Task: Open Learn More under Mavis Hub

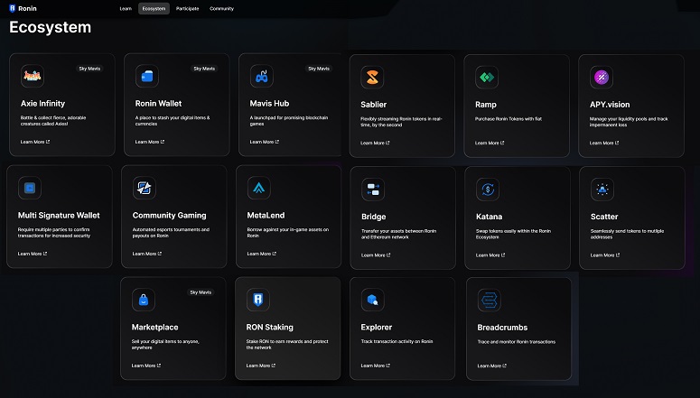Action: pos(265,142)
